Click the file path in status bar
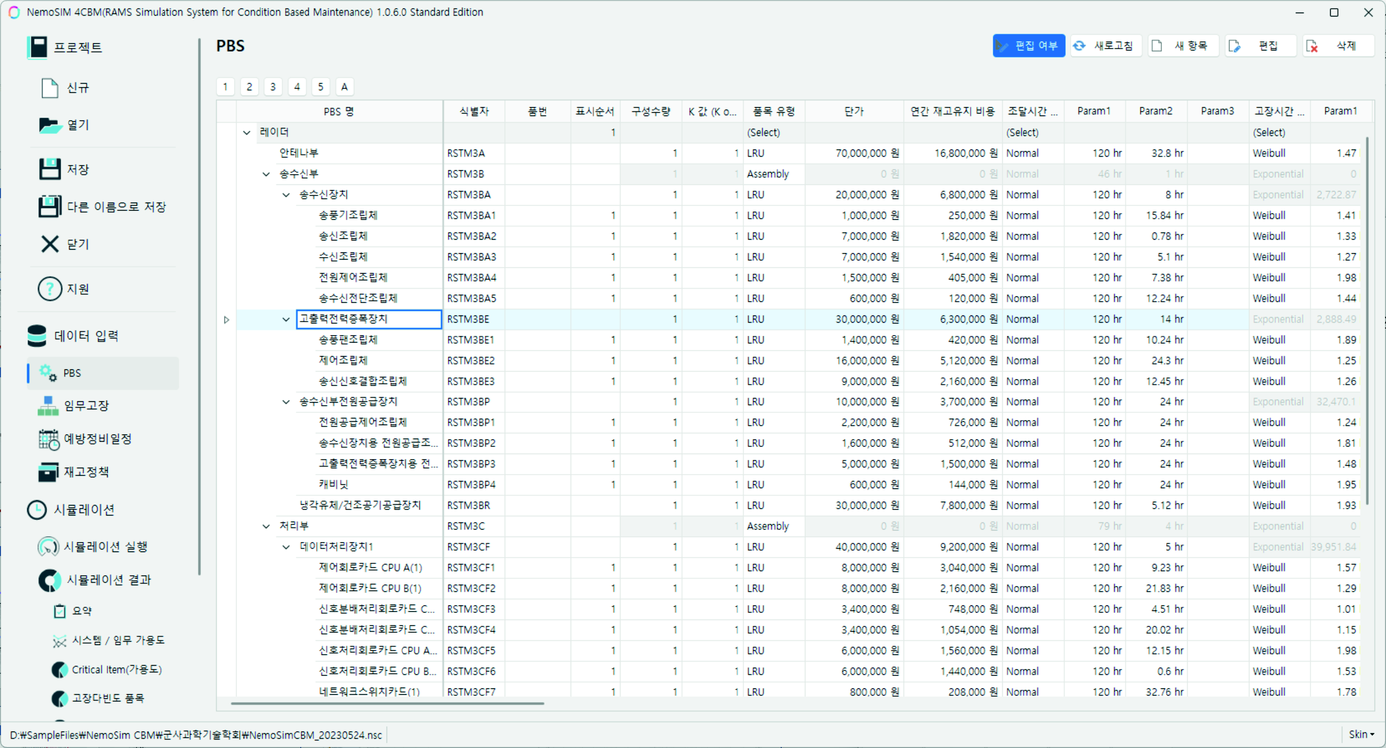This screenshot has width=1386, height=748. click(196, 735)
